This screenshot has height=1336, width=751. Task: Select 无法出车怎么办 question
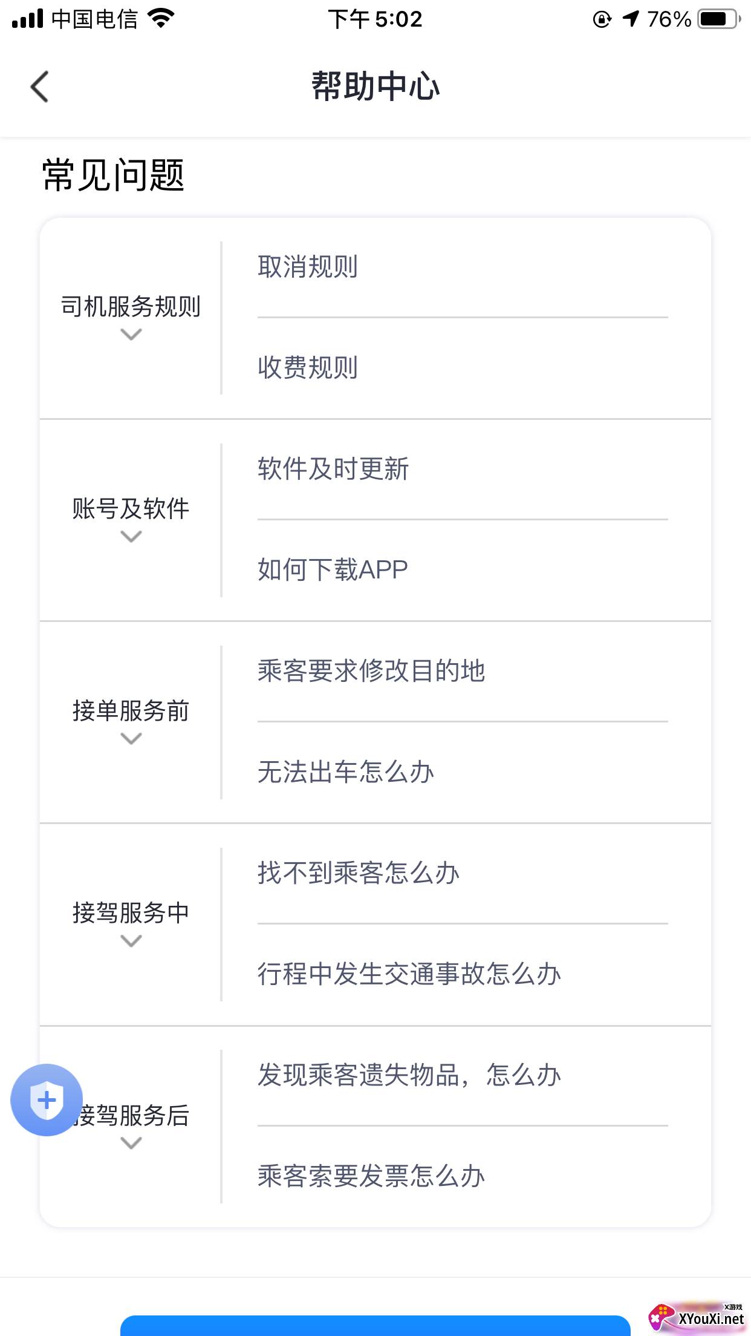tap(346, 772)
